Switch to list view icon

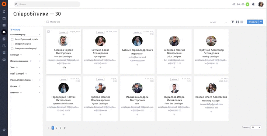tap(242, 22)
